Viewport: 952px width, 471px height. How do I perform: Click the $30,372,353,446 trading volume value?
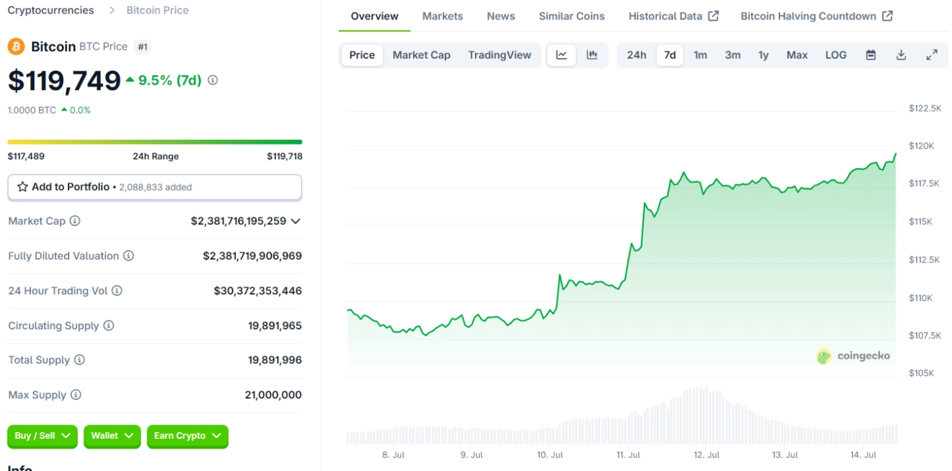tap(257, 291)
